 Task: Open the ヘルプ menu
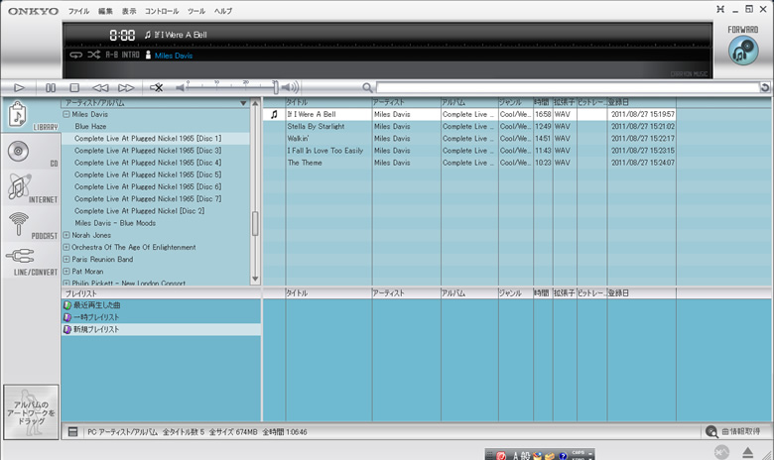[223, 11]
